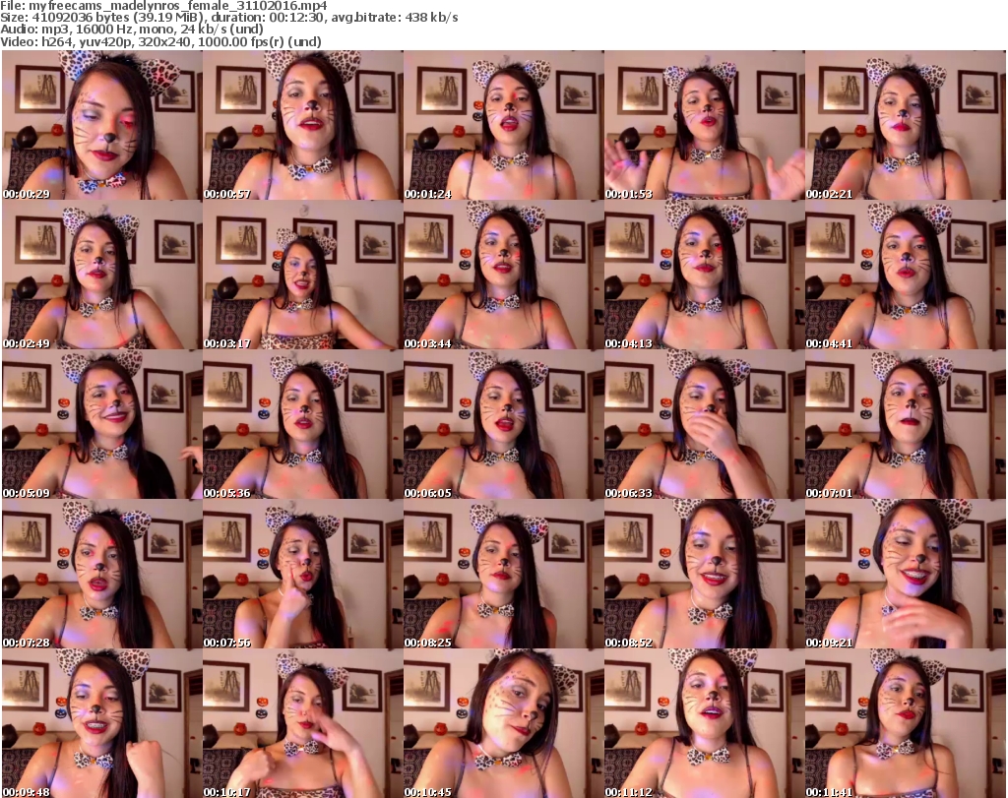Select the thumbnail labeled 00:02:49
The image size is (1008, 798).
pyautogui.click(x=101, y=275)
